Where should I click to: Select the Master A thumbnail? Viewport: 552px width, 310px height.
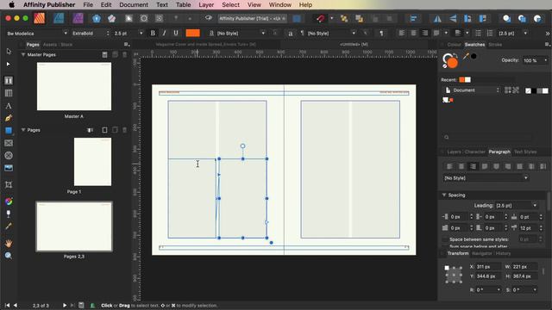coord(74,86)
